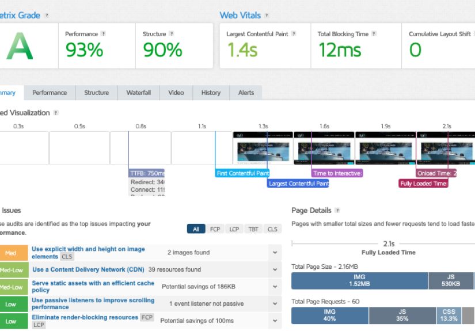Open 'Serve static assets with efficient cache' link
The image size is (475, 331).
coord(93,287)
